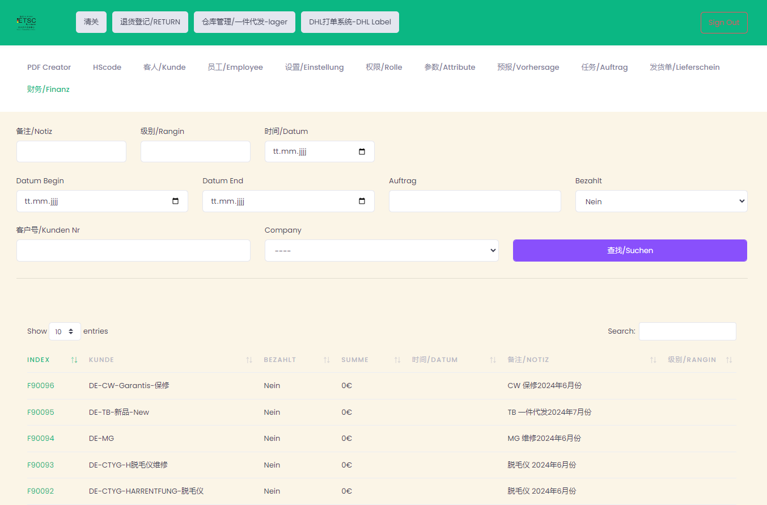The image size is (767, 505).
Task: Go to 客人/Kunde tab
Action: (164, 67)
